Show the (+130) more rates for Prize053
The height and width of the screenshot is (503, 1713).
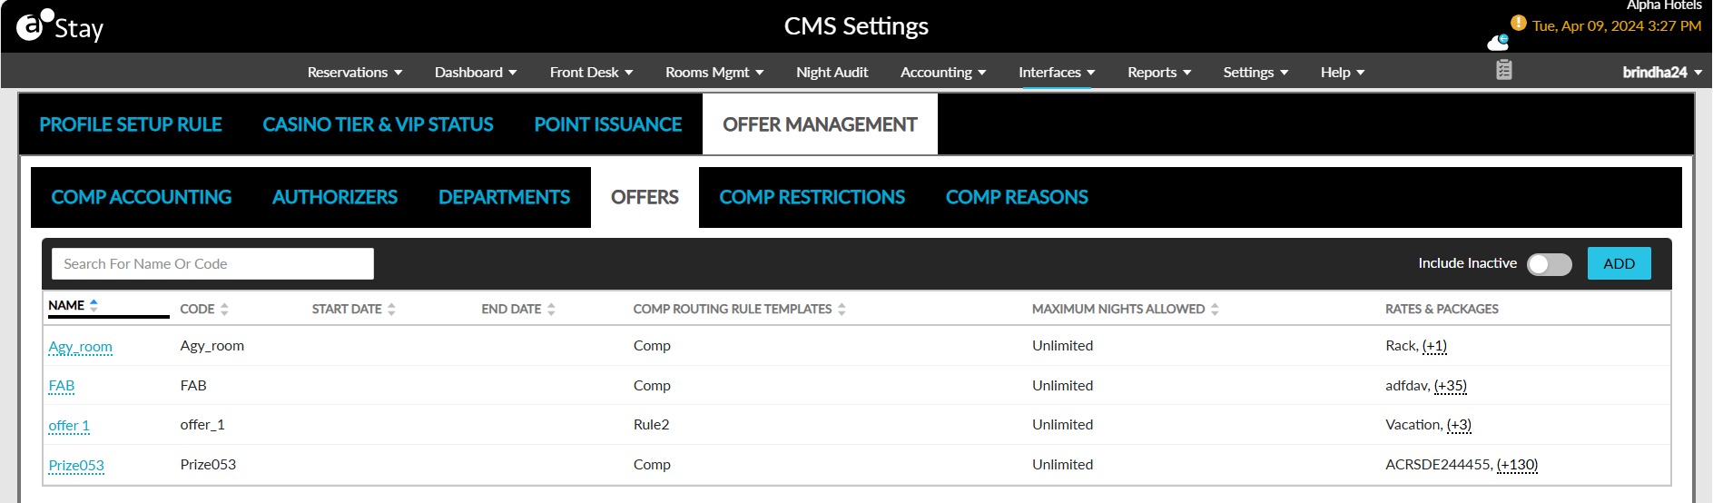coord(1517,465)
